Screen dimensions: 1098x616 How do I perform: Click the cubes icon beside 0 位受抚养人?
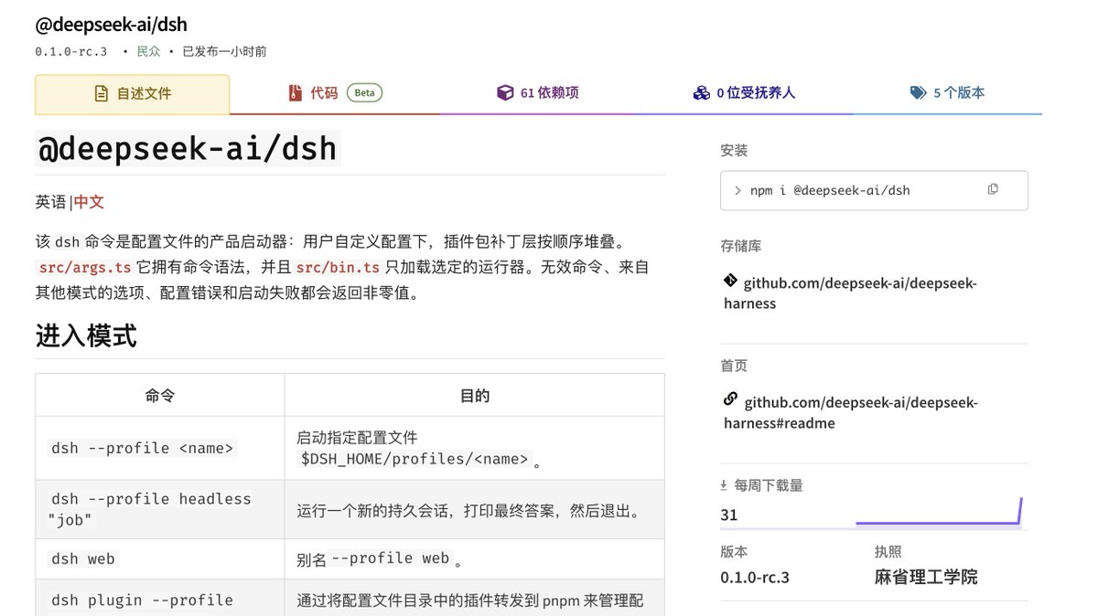point(702,93)
